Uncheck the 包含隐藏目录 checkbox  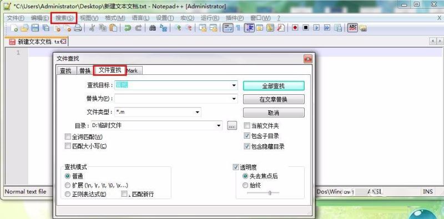[x=247, y=146]
